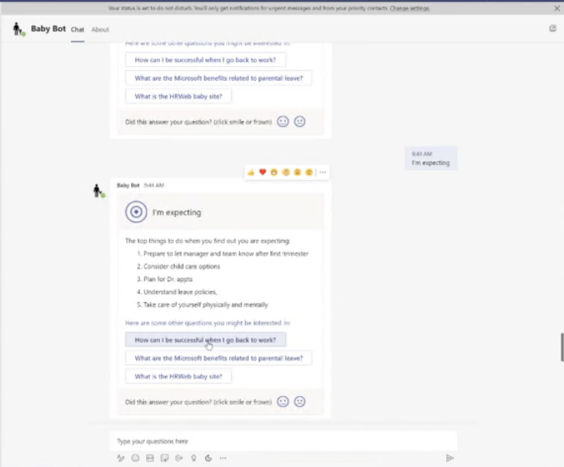
Task: Expand more compose options ellipsis
Action: tap(223, 458)
